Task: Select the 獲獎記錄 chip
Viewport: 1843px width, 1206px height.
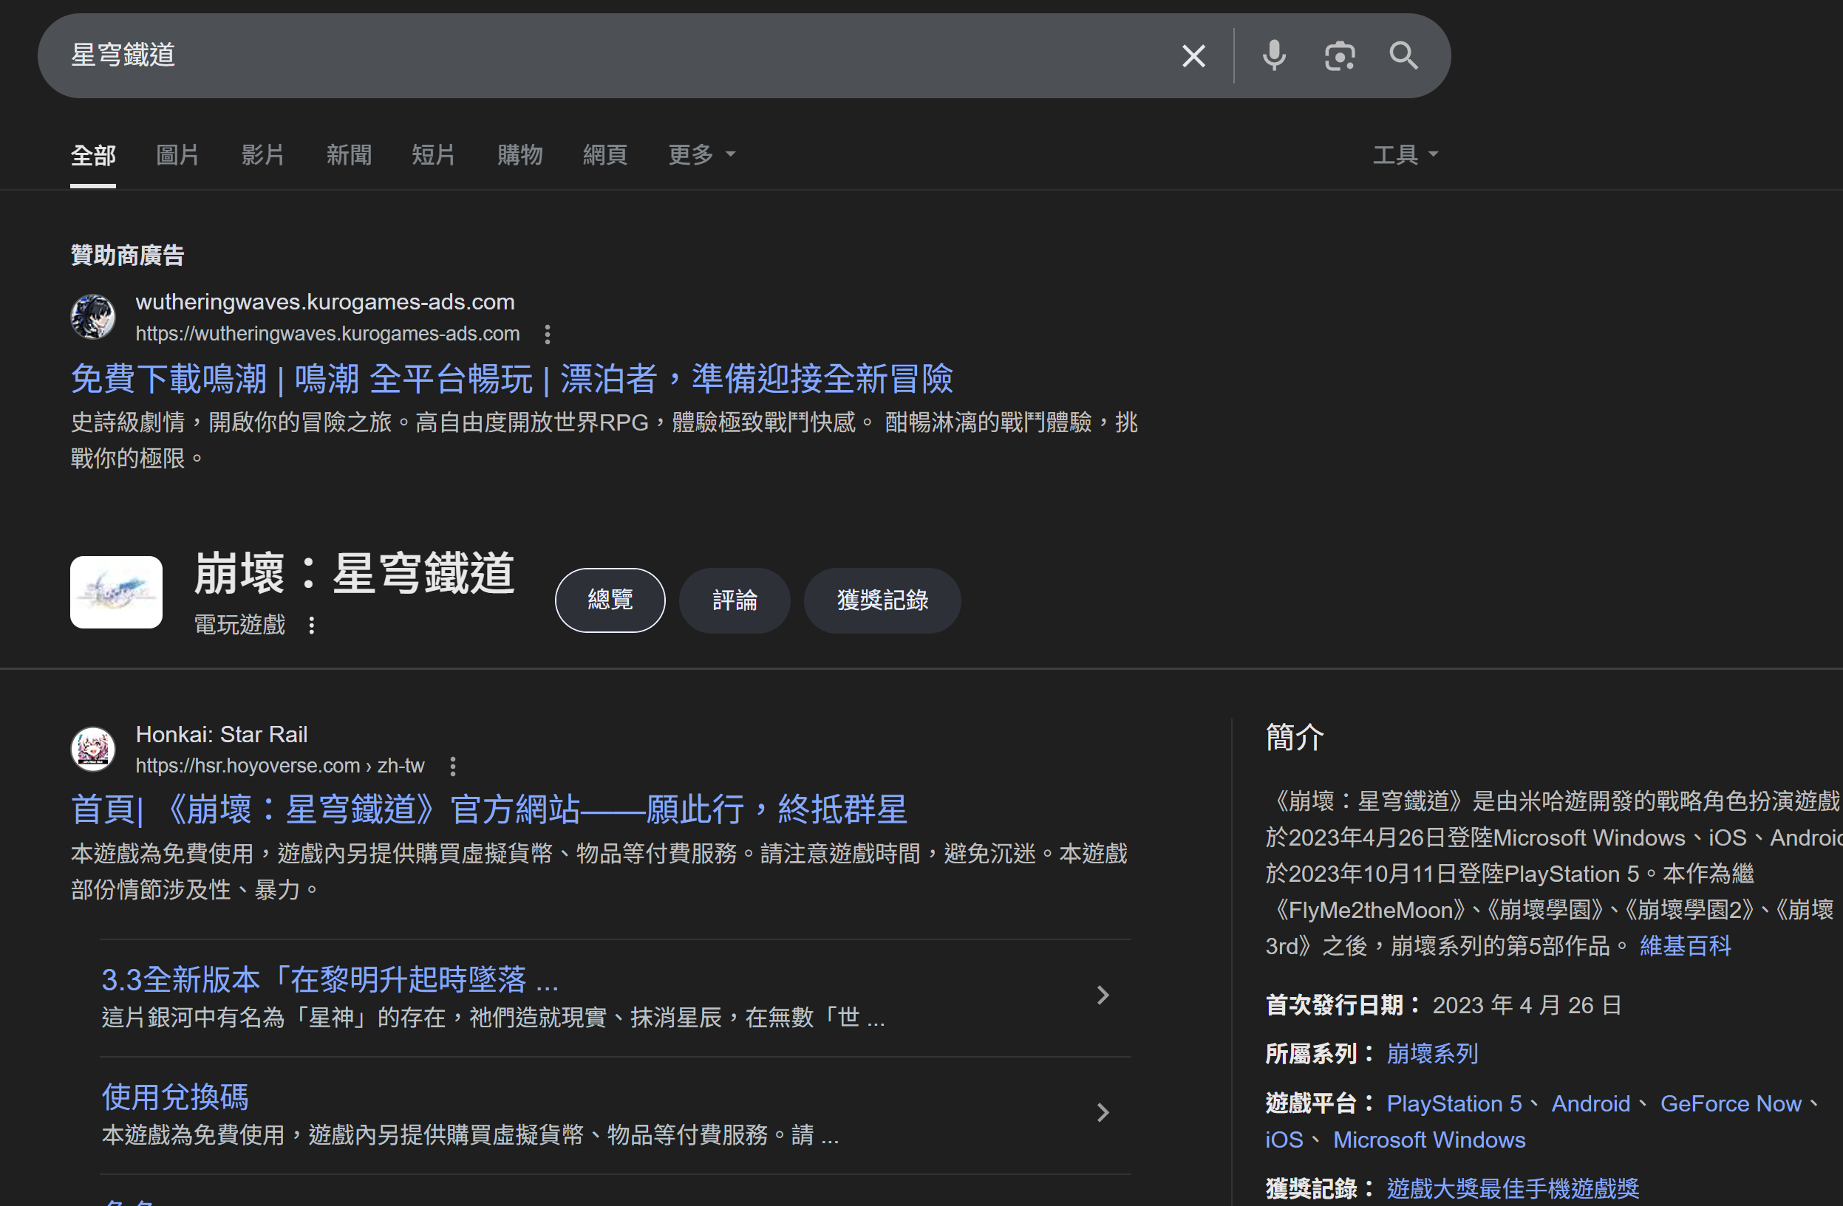Action: [x=883, y=600]
